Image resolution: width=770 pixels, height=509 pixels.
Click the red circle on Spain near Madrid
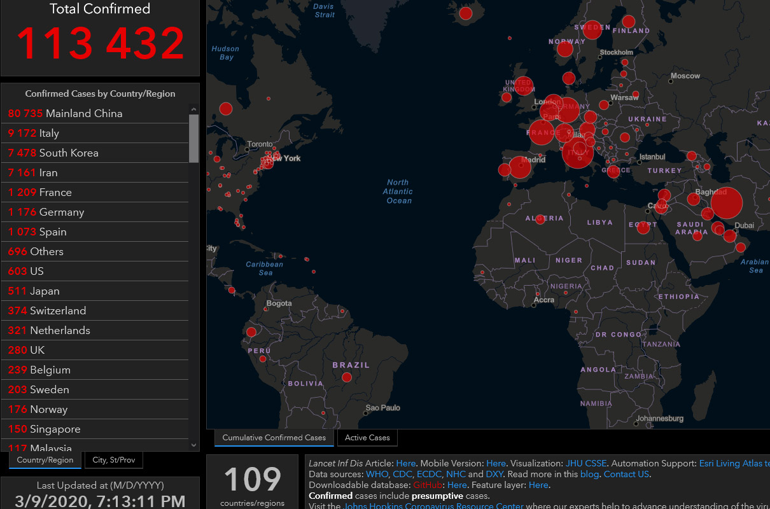[x=520, y=167]
